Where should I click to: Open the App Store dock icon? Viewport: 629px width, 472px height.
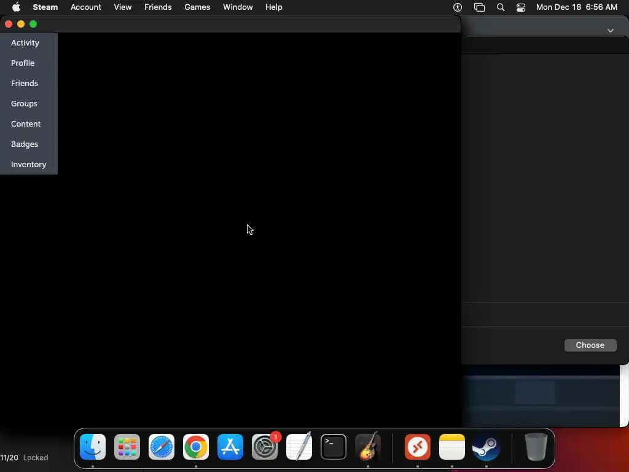tap(230, 447)
